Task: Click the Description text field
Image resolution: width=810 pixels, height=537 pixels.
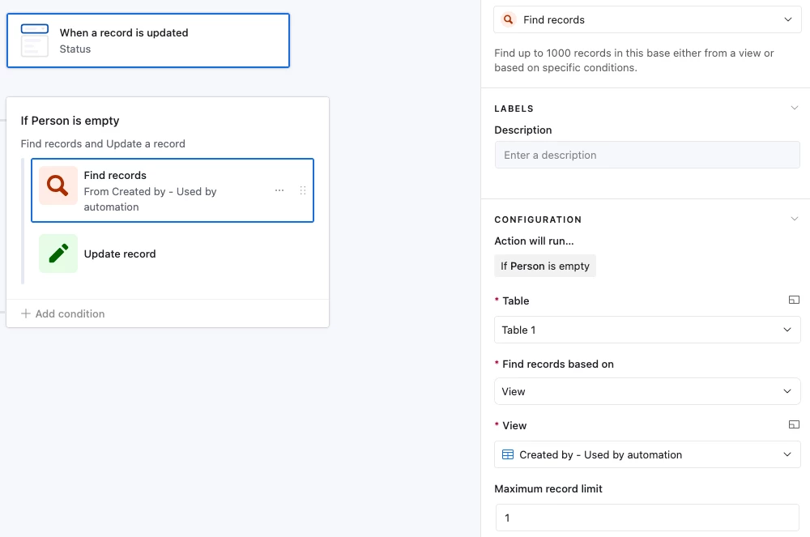Action: 647,155
